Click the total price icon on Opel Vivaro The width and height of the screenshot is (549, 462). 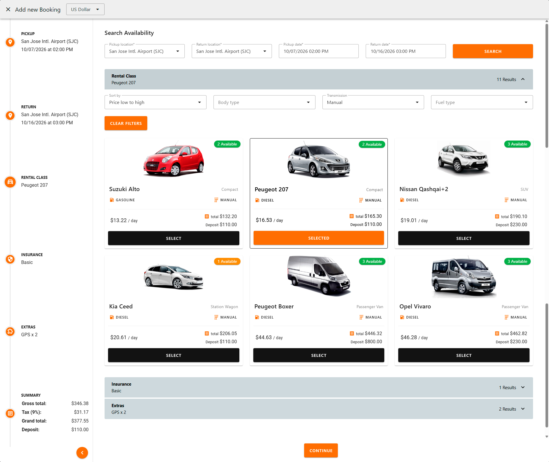coord(497,333)
